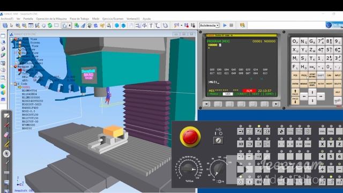Click the green circular refresh toolbar icon
This screenshot has height=193, width=343.
pos(50,25)
